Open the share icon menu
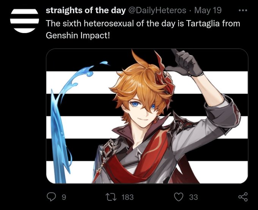 pyautogui.click(x=243, y=197)
